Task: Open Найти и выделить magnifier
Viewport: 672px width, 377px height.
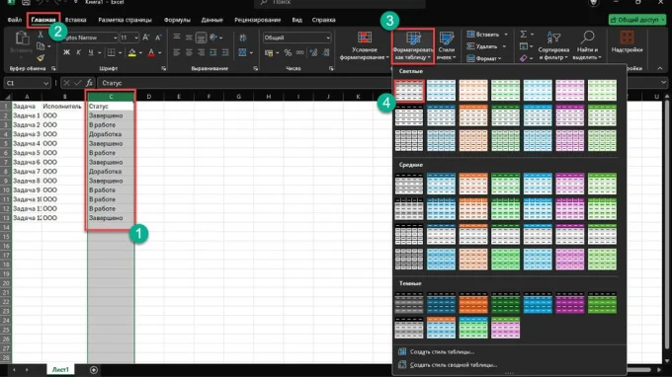Action: point(587,45)
